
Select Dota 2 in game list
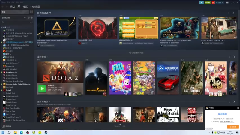point(9,90)
